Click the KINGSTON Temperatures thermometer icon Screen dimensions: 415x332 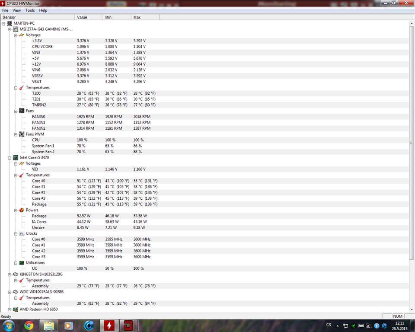(x=22, y=280)
